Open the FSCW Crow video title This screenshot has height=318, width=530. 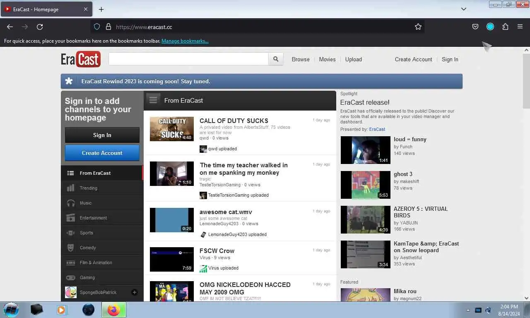pyautogui.click(x=217, y=251)
